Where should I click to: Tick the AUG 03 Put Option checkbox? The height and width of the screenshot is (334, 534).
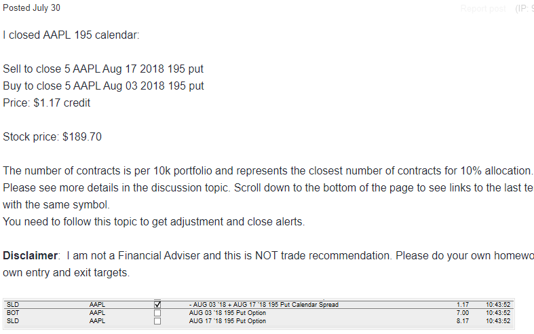pyautogui.click(x=157, y=313)
